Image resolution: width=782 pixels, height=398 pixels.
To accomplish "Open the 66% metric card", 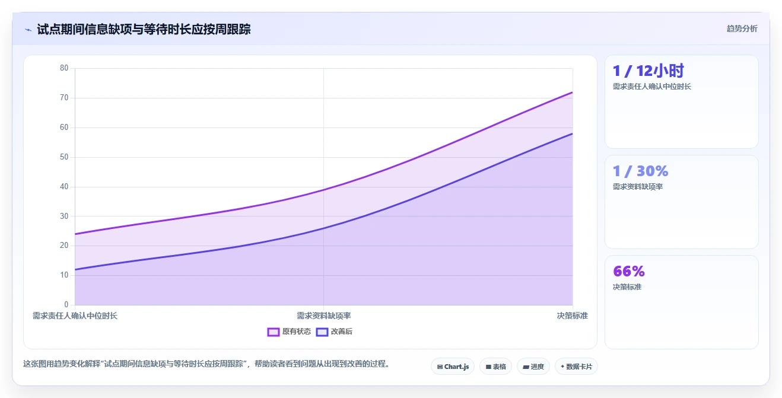I will point(681,302).
